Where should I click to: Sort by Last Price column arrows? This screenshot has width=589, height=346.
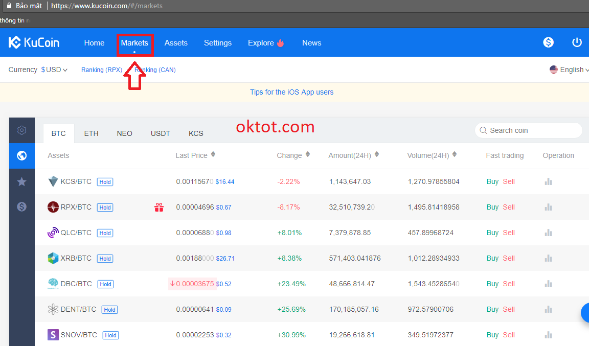(213, 155)
